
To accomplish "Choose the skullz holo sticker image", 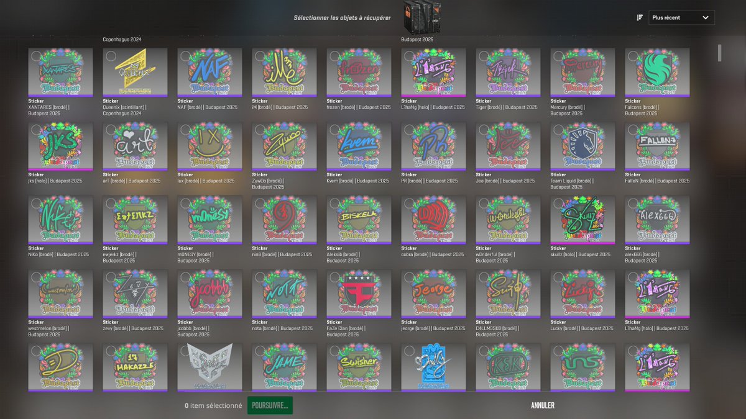I will pyautogui.click(x=583, y=220).
